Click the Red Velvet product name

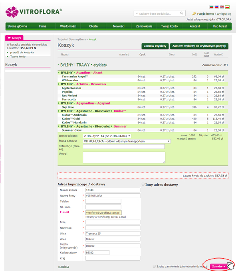coord(69,96)
